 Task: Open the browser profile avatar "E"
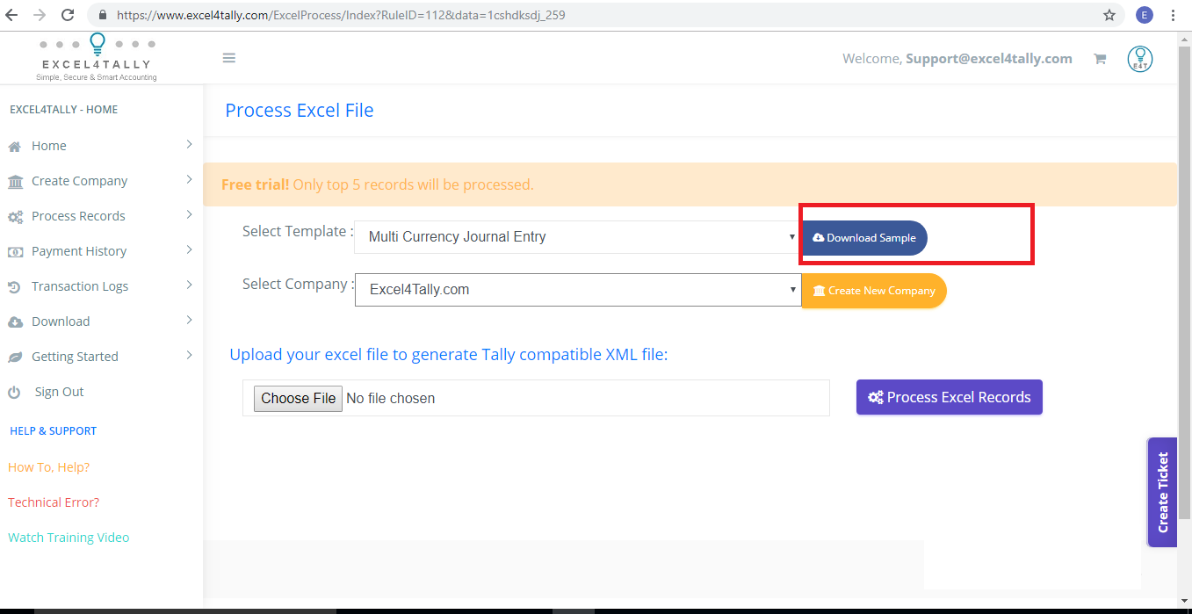[1144, 15]
